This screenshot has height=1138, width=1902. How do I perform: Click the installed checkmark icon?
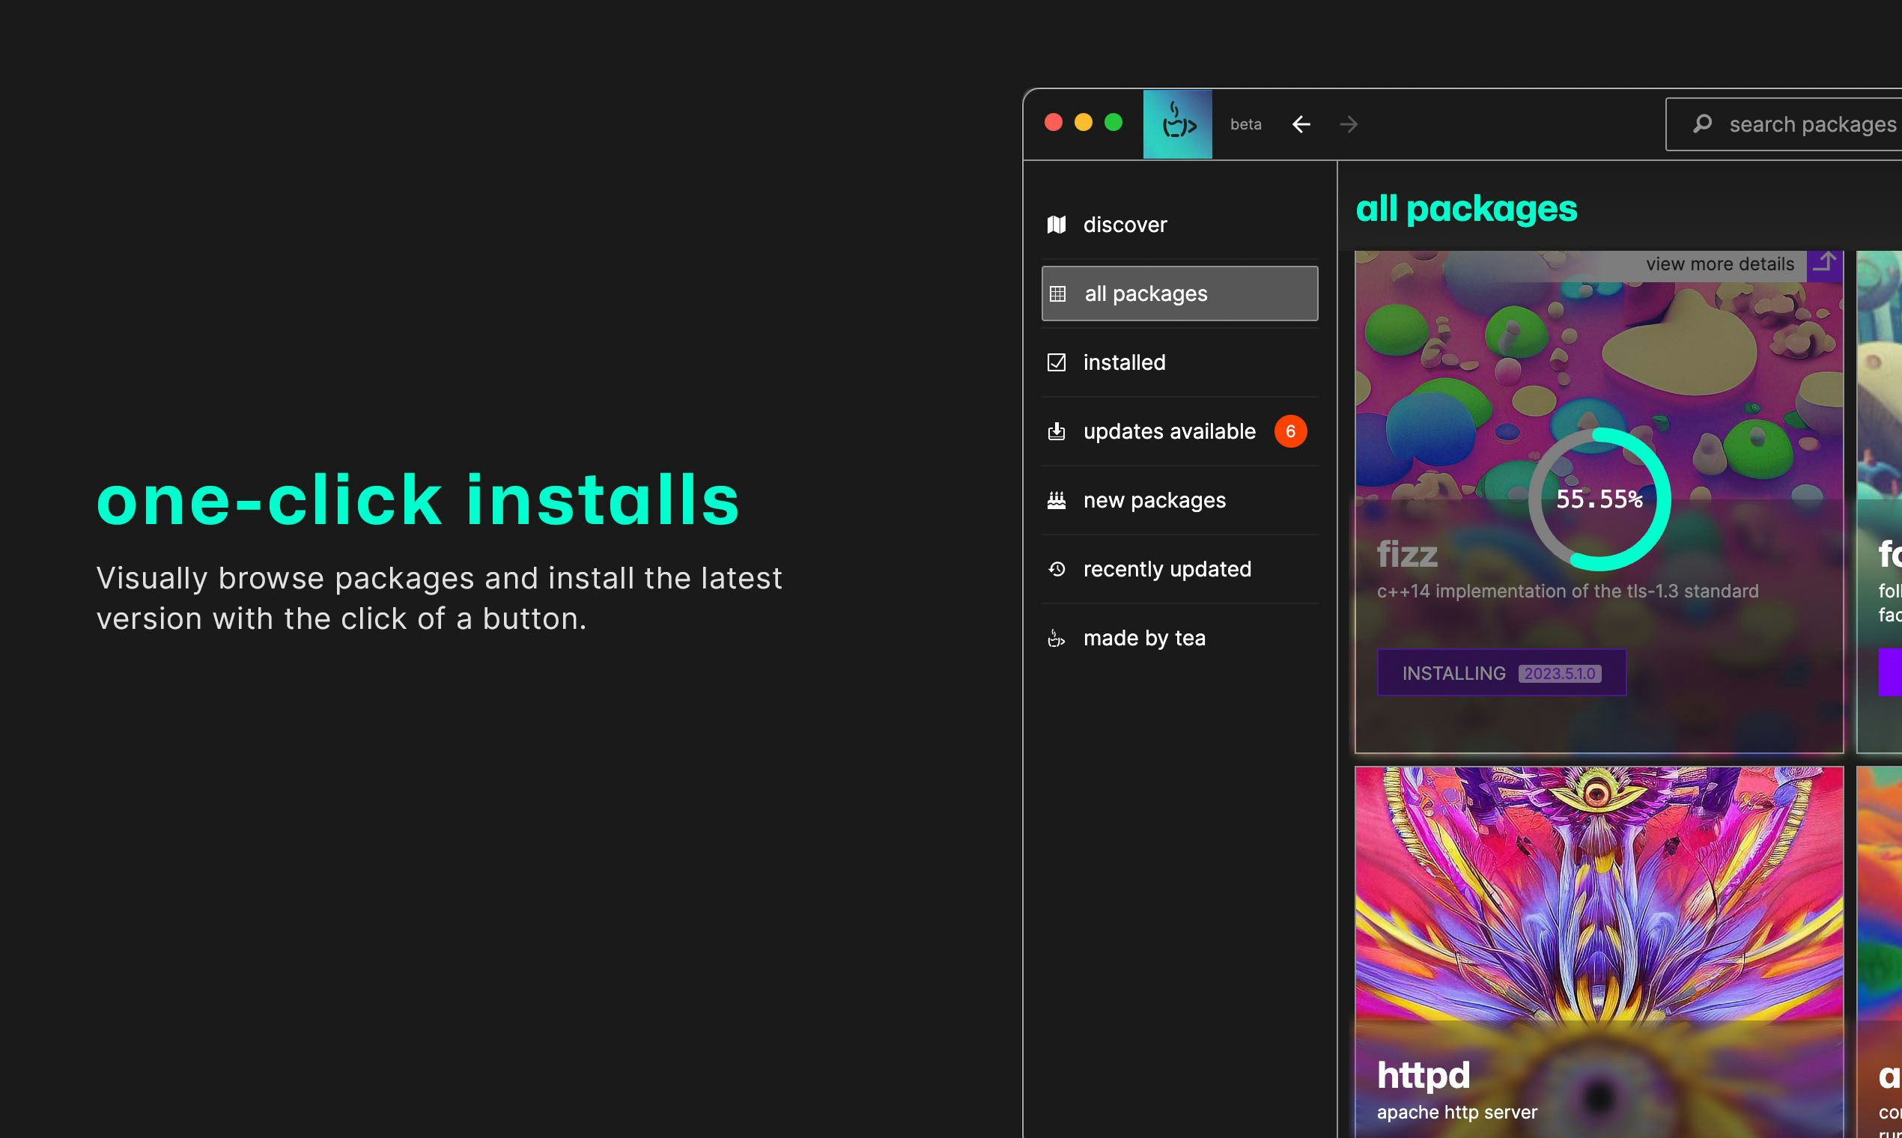click(x=1057, y=362)
